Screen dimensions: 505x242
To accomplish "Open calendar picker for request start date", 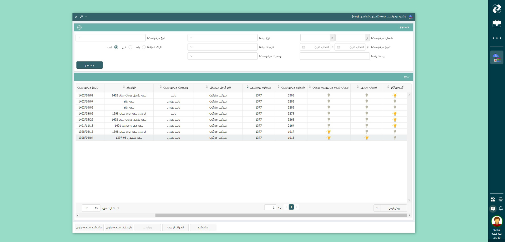I will click(339, 47).
